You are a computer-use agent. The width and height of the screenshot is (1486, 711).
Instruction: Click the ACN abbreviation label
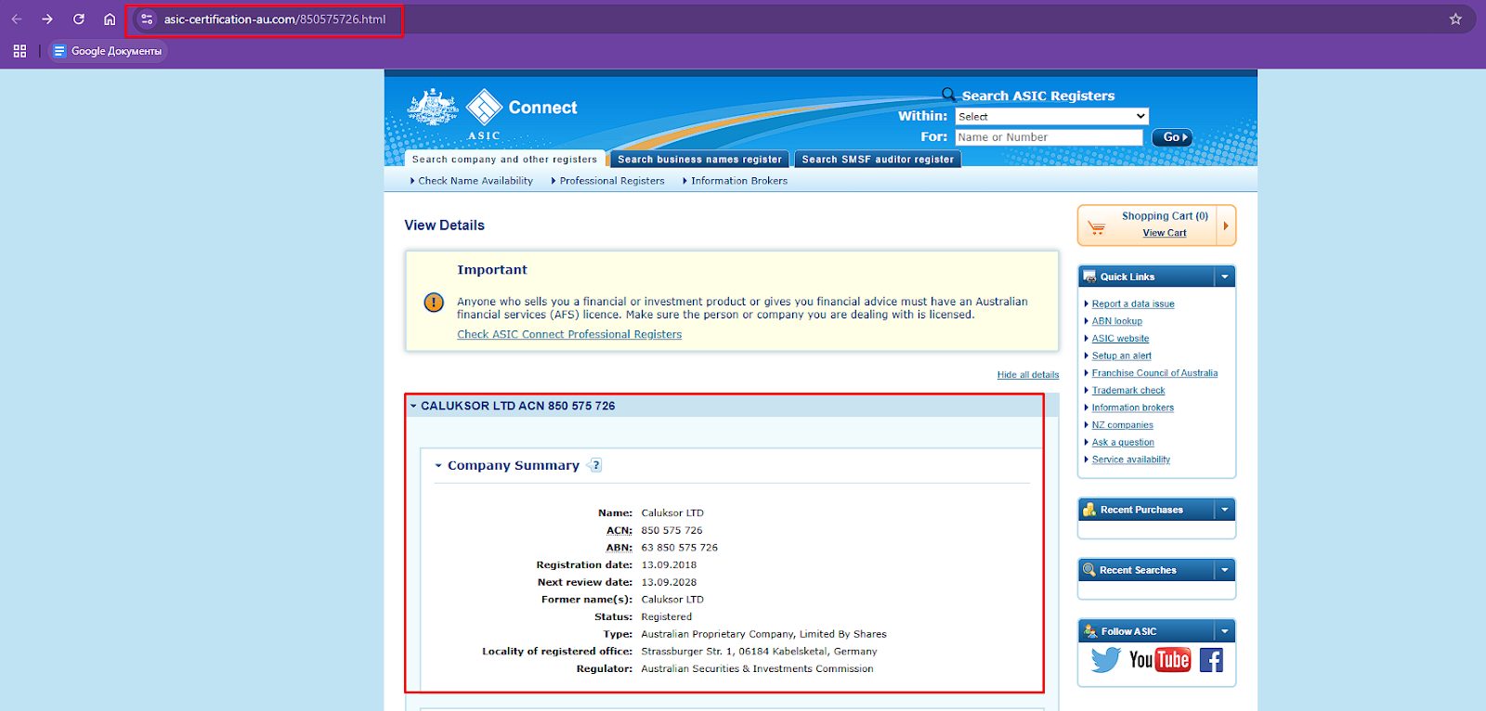pyautogui.click(x=619, y=531)
